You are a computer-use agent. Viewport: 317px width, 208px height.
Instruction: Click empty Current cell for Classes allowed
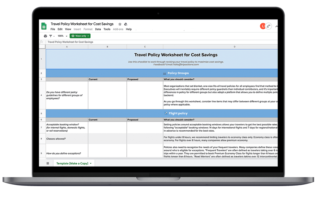coord(107,139)
